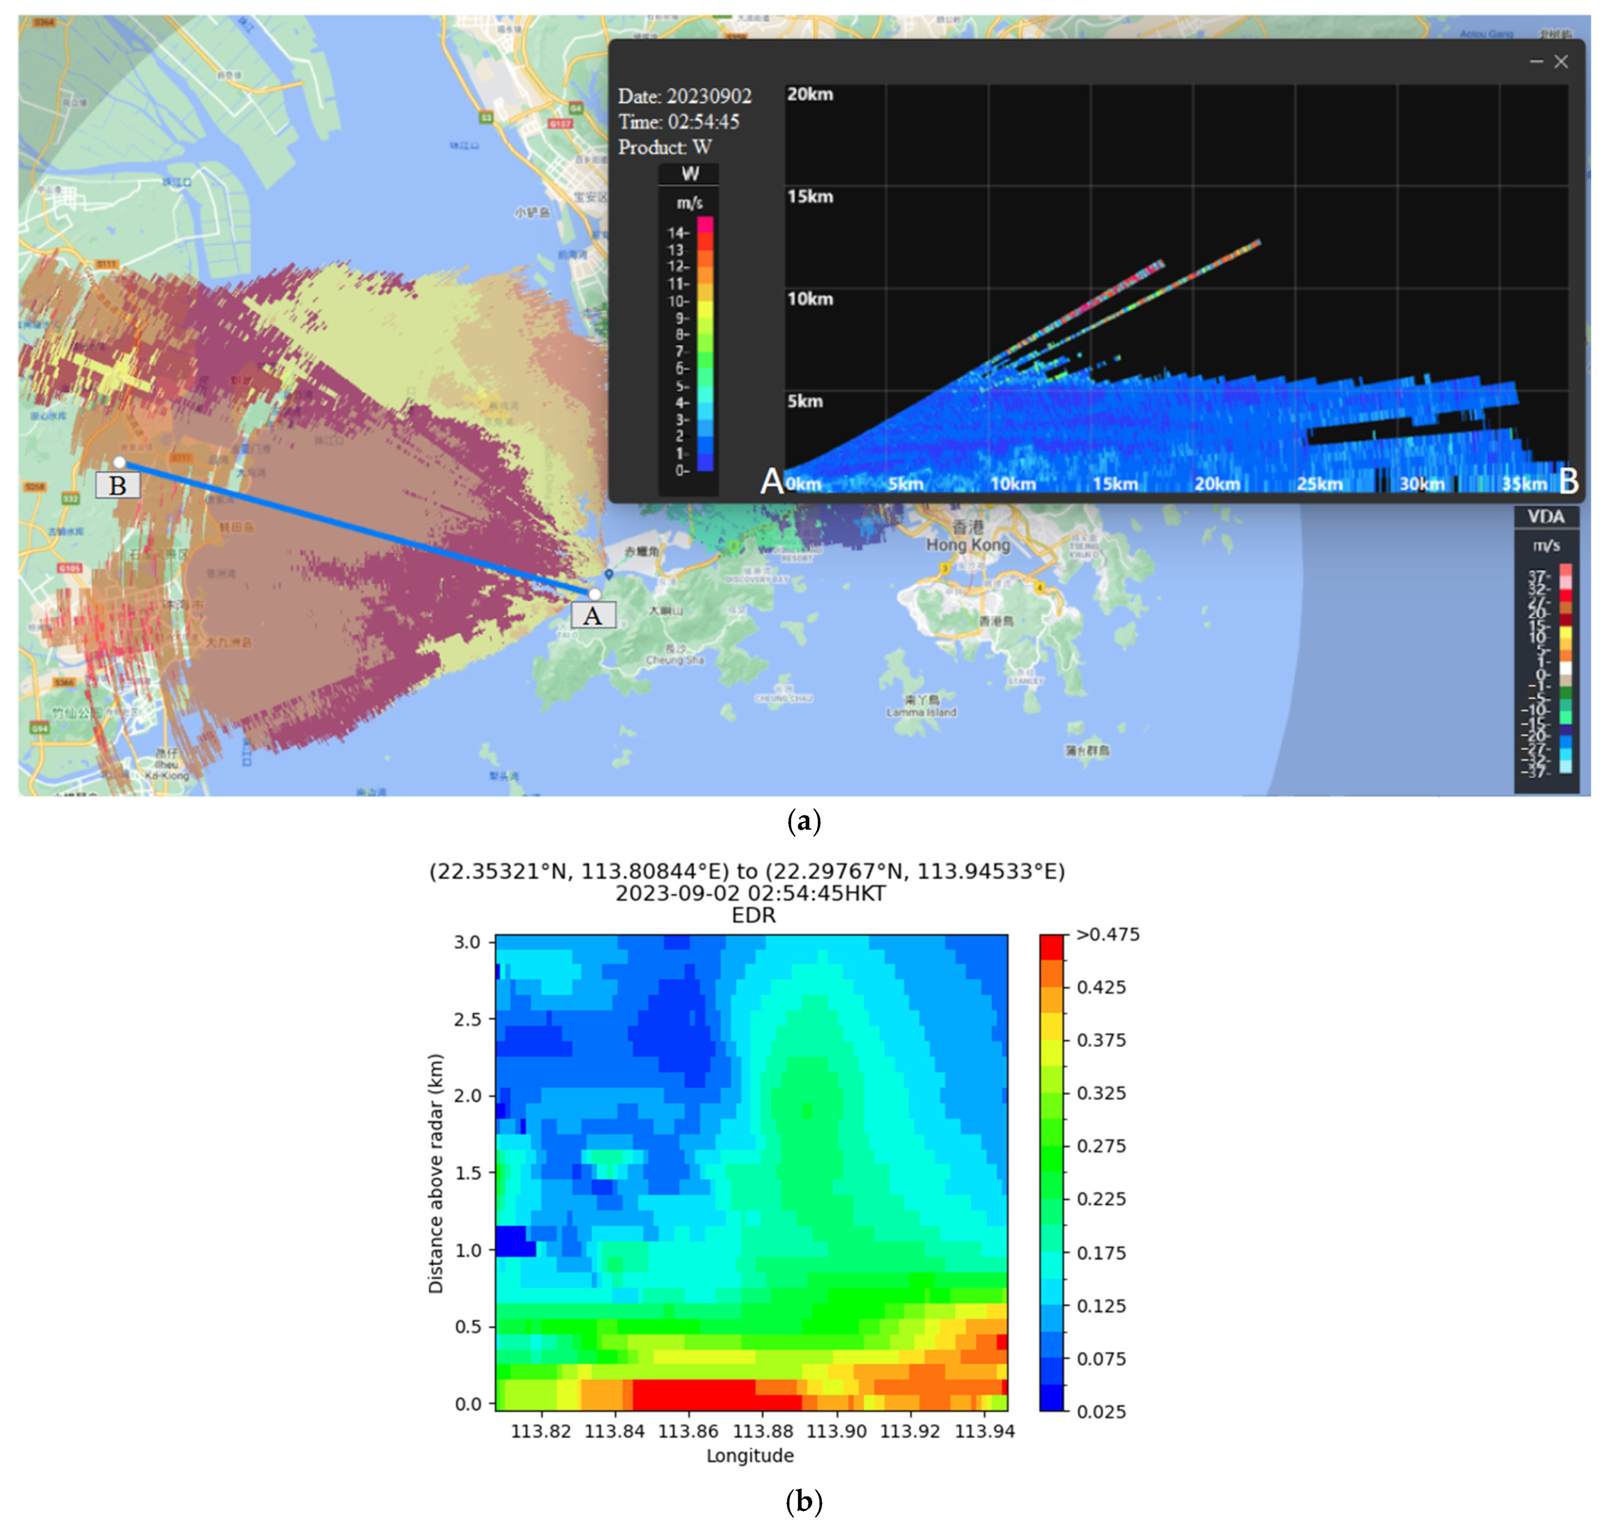This screenshot has height=1530, width=1610.
Task: Click the pink top of W color scale
Action: pyautogui.click(x=704, y=223)
